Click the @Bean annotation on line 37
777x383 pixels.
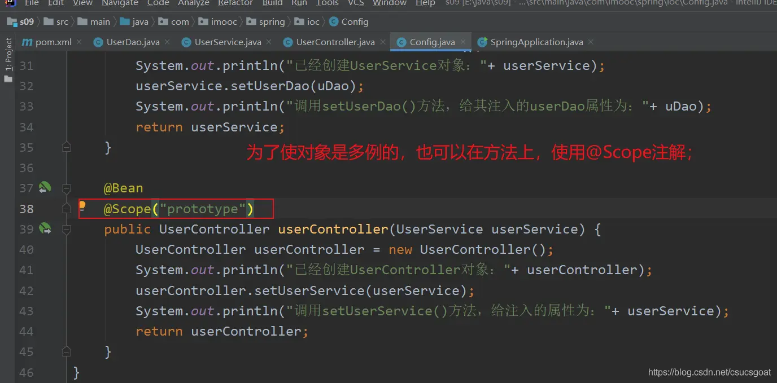[123, 188]
